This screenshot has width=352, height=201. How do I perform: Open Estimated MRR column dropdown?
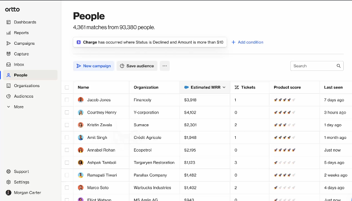[x=224, y=87]
